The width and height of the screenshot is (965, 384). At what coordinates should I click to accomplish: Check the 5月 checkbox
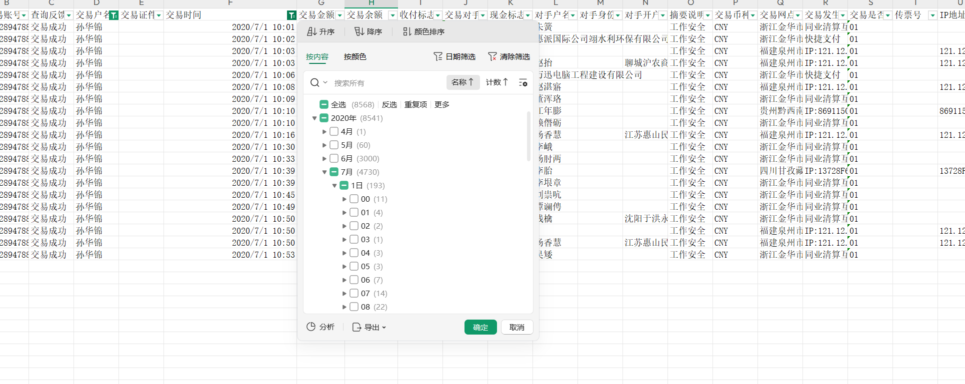click(x=334, y=145)
